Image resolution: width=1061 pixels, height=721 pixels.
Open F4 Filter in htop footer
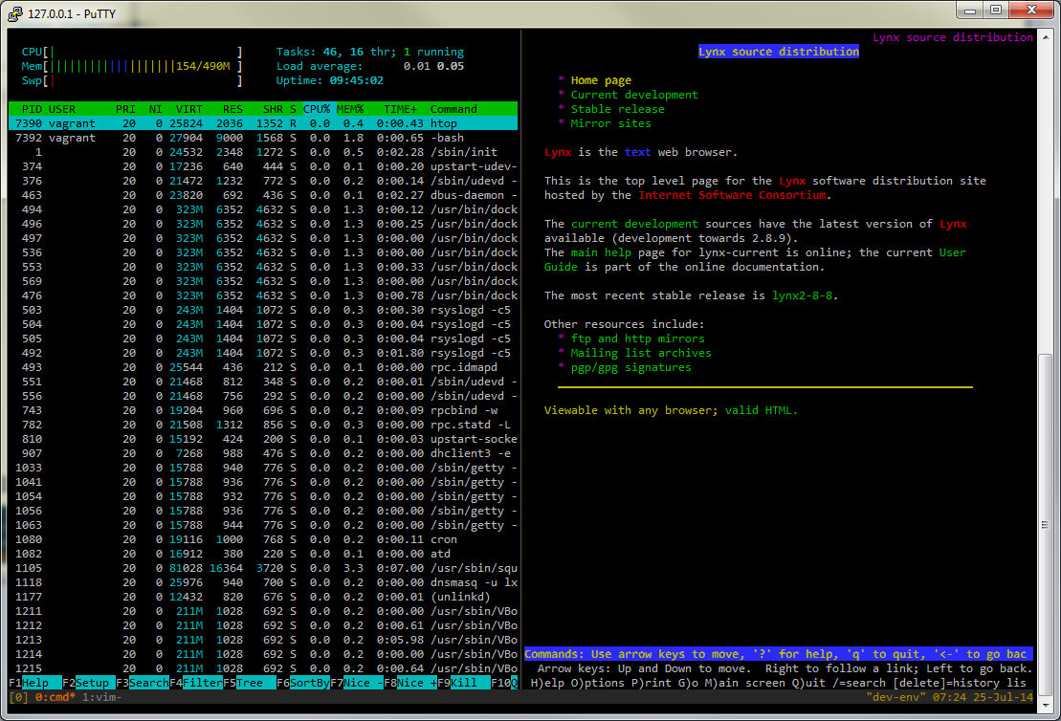click(195, 683)
